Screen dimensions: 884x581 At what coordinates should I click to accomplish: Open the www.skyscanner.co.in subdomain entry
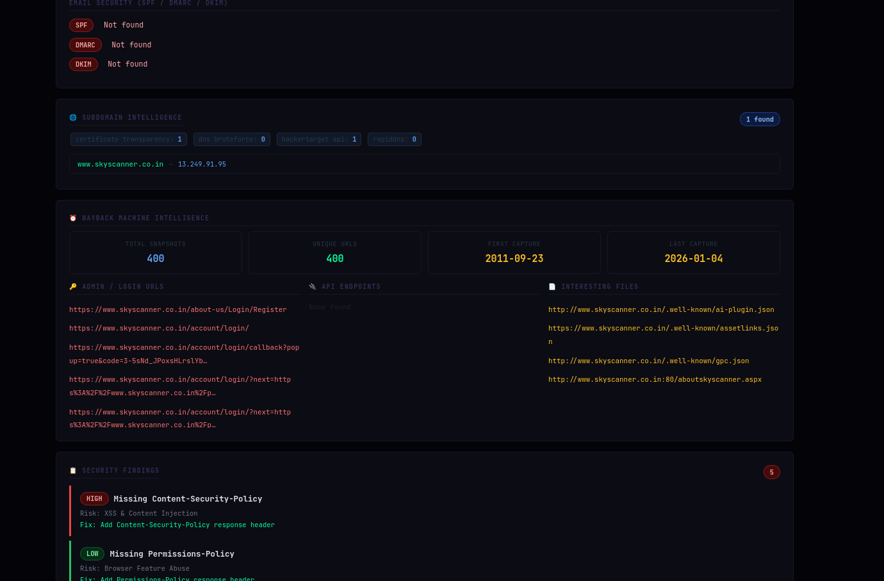pyautogui.click(x=120, y=165)
